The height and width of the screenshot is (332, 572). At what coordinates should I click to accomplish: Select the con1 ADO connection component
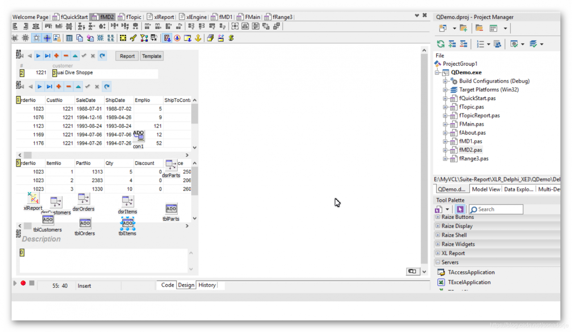click(x=139, y=136)
